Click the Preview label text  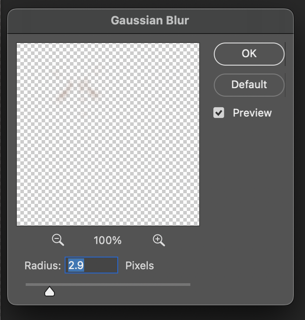tap(252, 113)
